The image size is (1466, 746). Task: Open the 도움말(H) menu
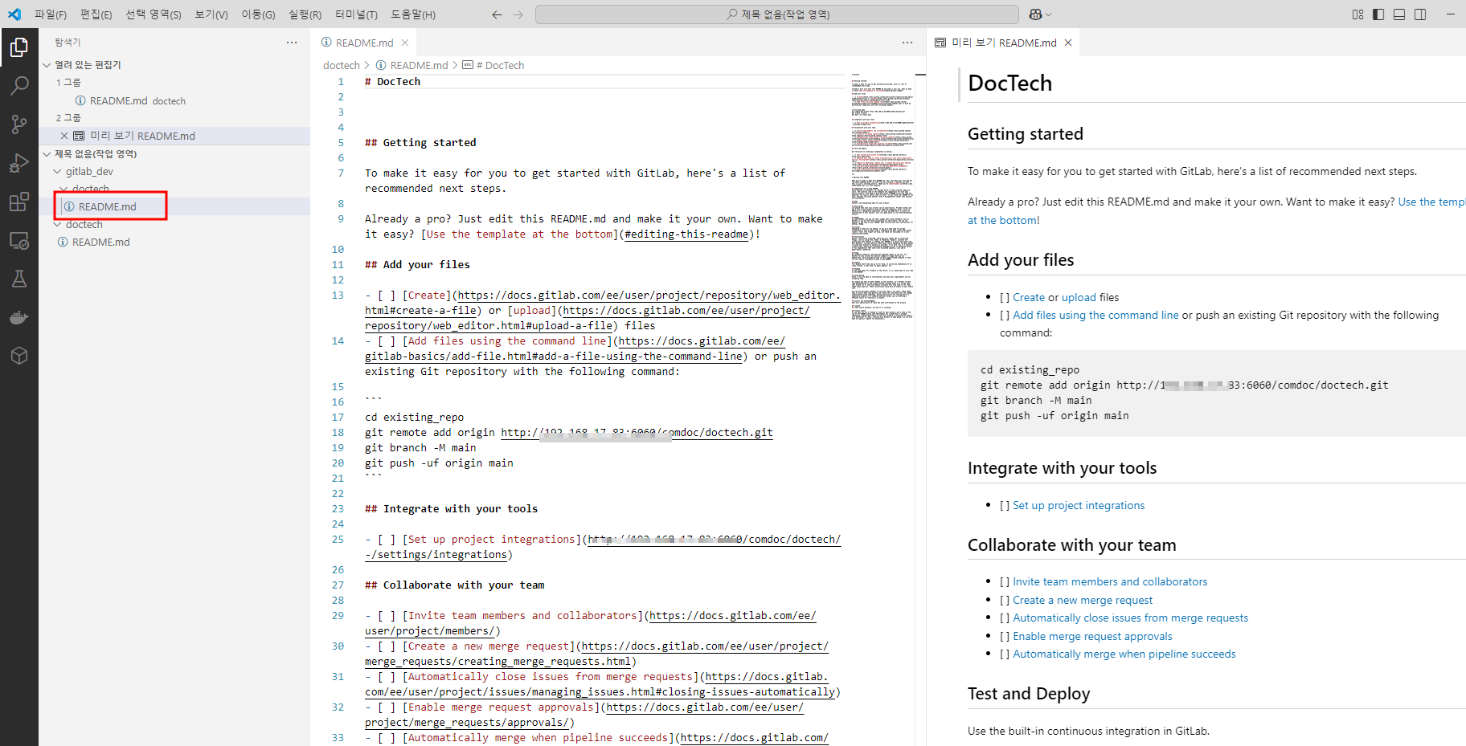[413, 14]
